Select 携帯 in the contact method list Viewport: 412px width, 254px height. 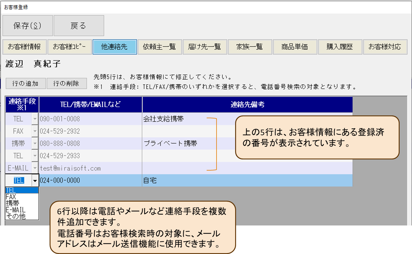point(12,203)
